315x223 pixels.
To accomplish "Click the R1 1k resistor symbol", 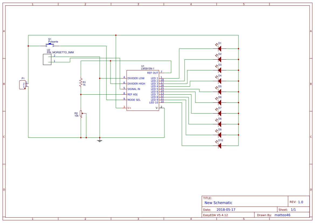I will tap(81, 83).
